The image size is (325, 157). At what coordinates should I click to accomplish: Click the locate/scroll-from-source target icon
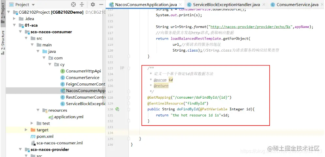coord(73,5)
